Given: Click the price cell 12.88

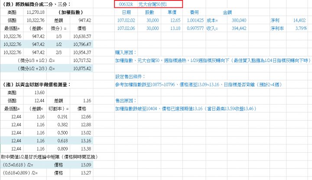Looking at the screenshot, I should (86, 124).
